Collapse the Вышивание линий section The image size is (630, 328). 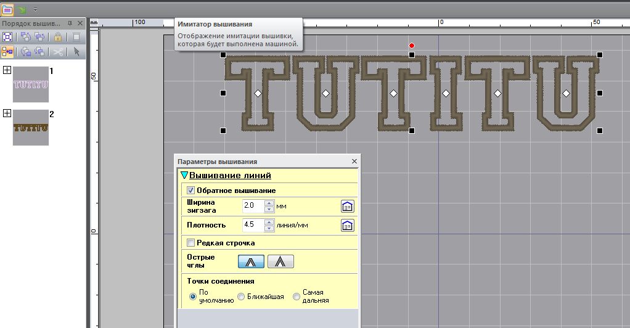coord(184,176)
